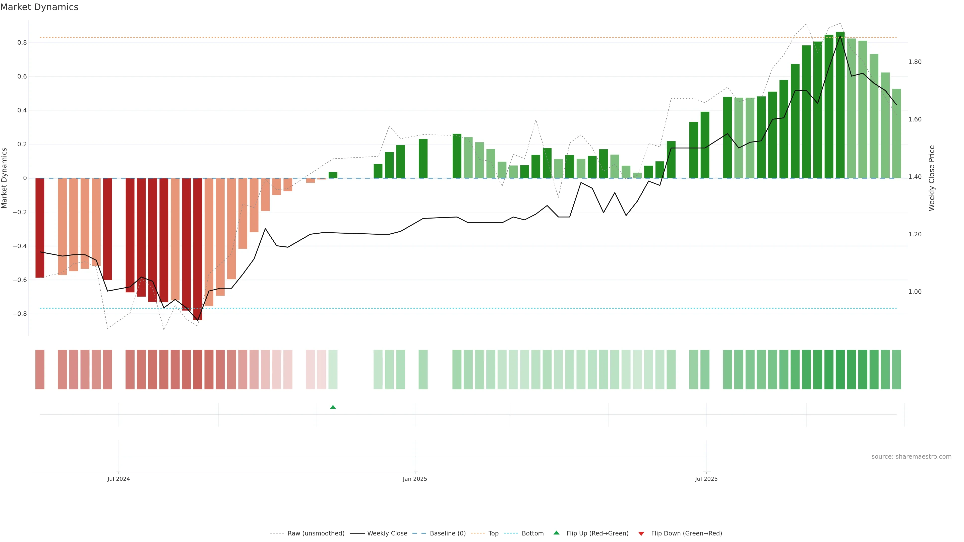Click the Market Dynamics chart title
Screen dimensions: 964x542
pos(39,7)
